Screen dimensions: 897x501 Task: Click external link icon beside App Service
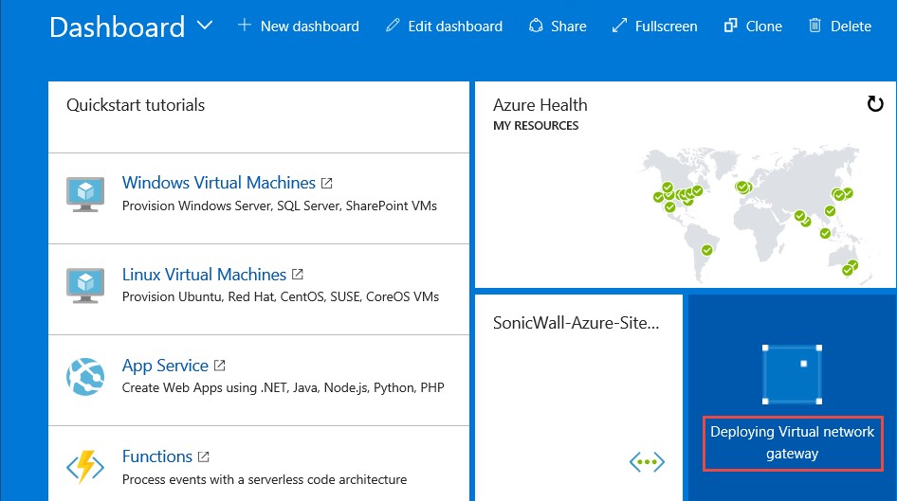tap(220, 365)
